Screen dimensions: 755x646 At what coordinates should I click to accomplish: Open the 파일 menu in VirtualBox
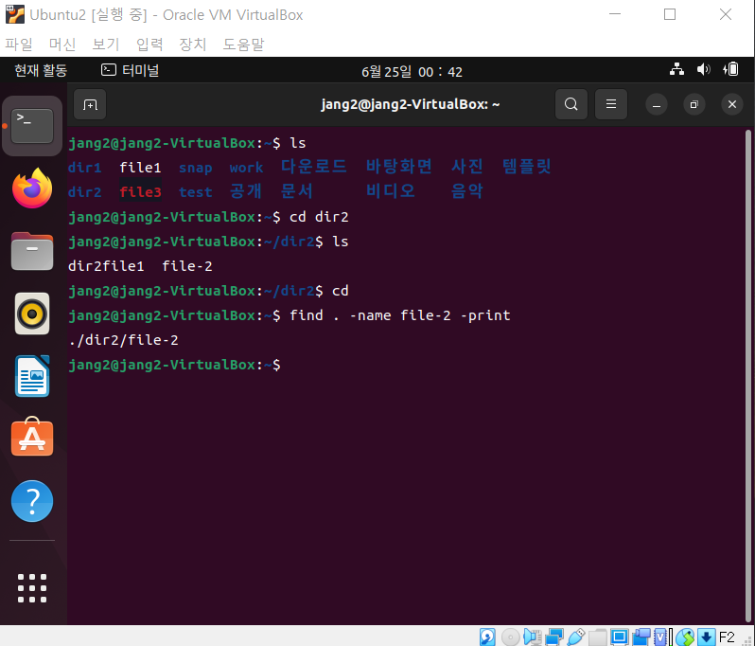click(19, 45)
